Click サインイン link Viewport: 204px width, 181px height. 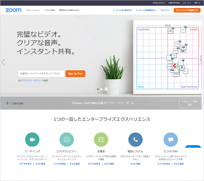click(165, 10)
